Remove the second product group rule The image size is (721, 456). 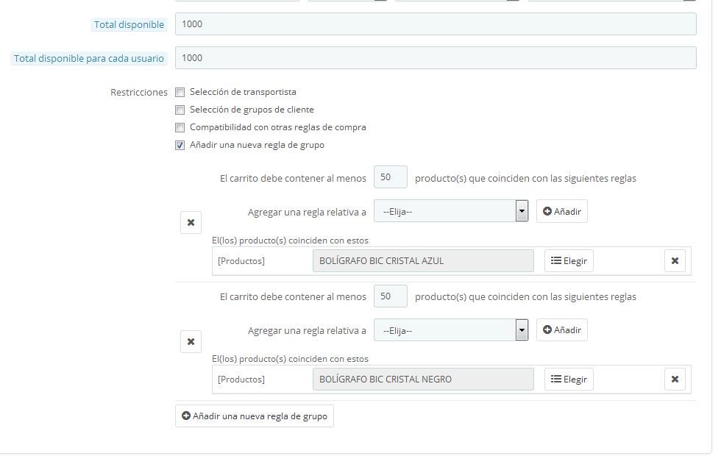coord(191,341)
